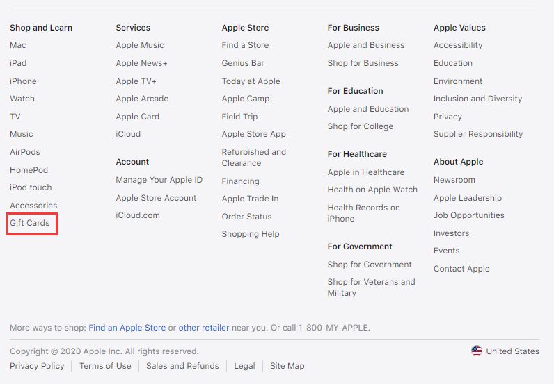554x384 pixels.
Task: Go to Refurbished and Clearance
Action: (x=254, y=158)
